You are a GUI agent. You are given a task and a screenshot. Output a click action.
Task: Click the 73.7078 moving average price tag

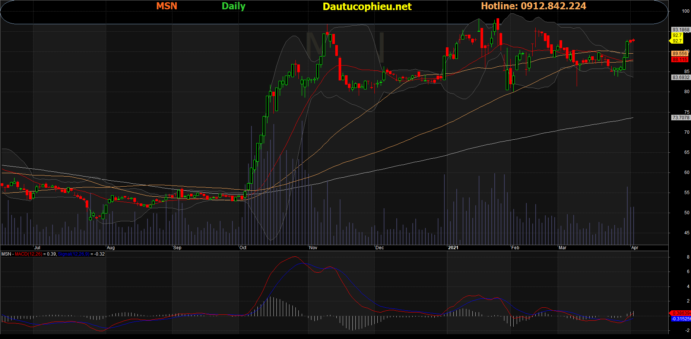coord(681,118)
